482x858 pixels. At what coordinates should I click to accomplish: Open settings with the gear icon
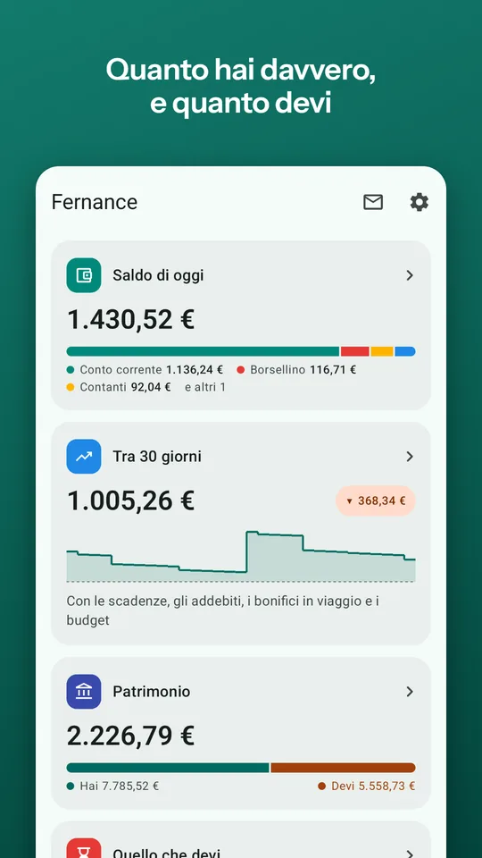420,202
